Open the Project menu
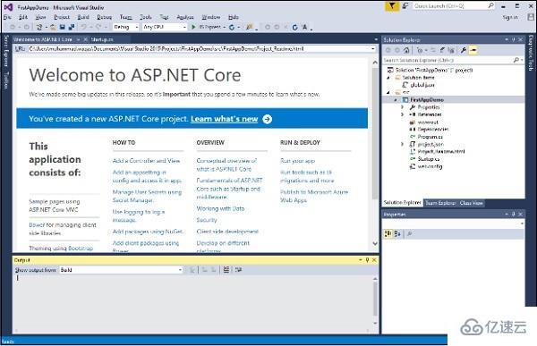This screenshot has height=346, width=537. click(x=62, y=17)
